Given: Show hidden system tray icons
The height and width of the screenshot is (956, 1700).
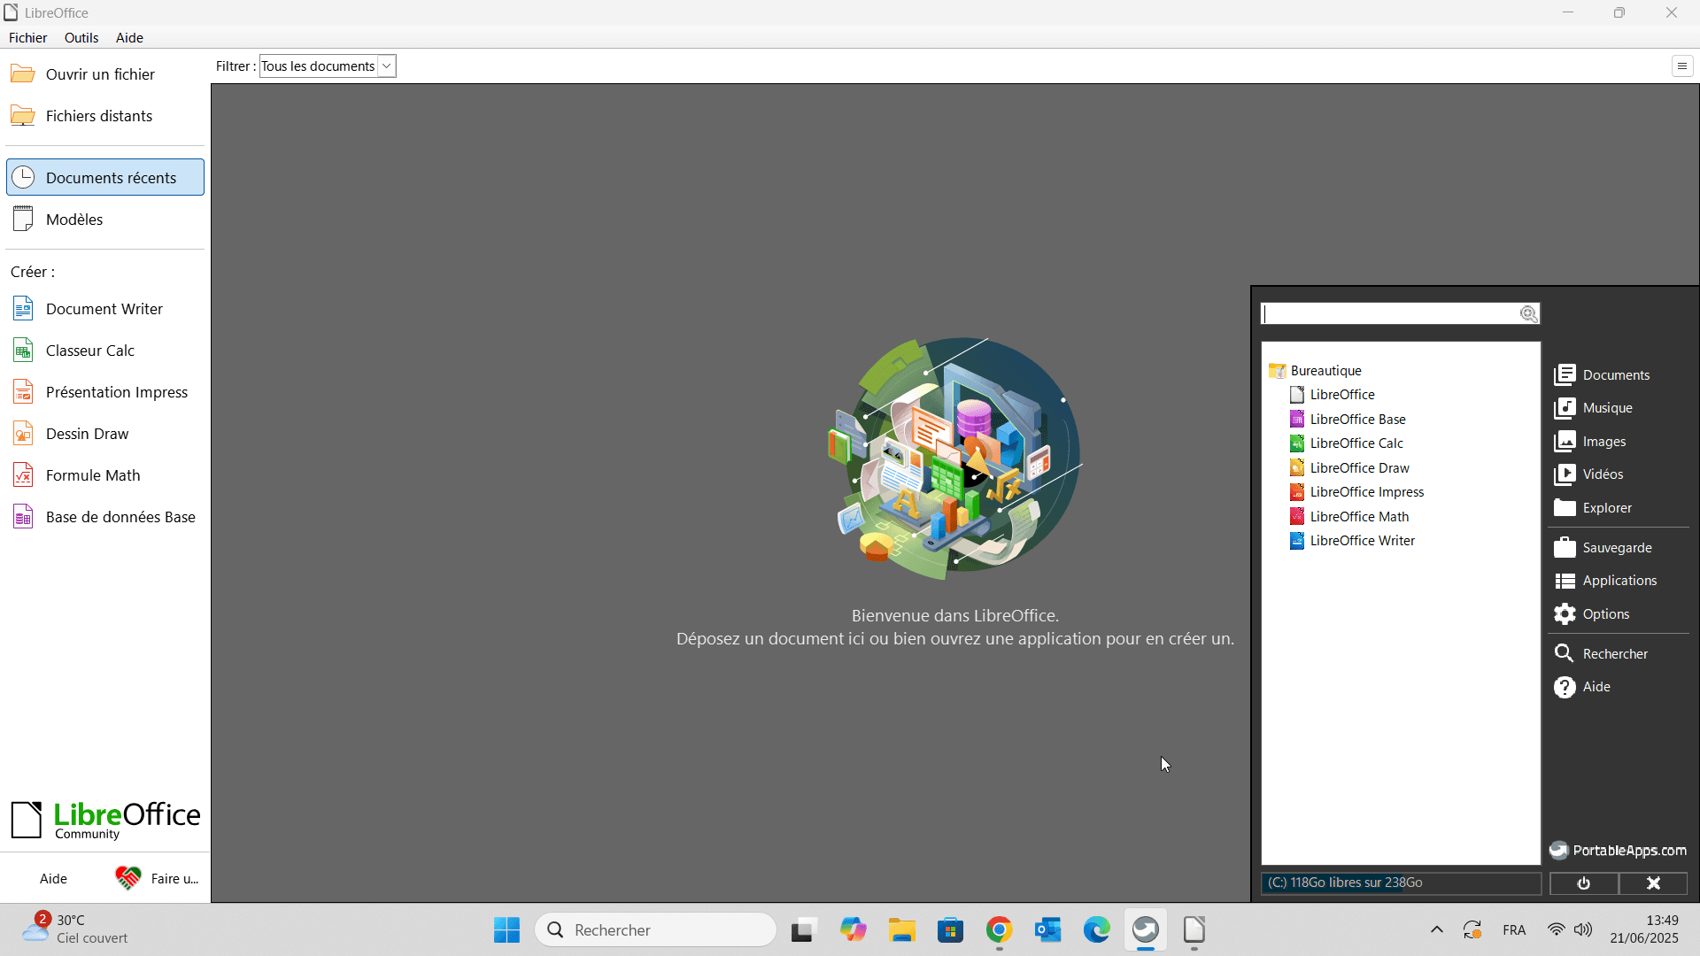Looking at the screenshot, I should pyautogui.click(x=1436, y=929).
